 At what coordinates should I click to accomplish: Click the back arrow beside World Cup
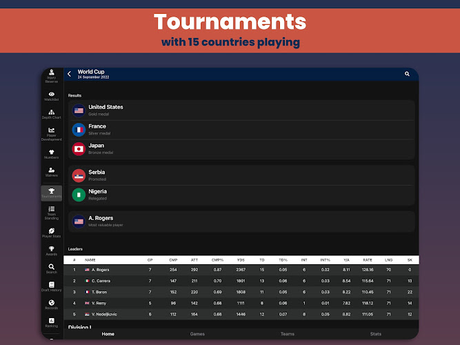pyautogui.click(x=70, y=74)
